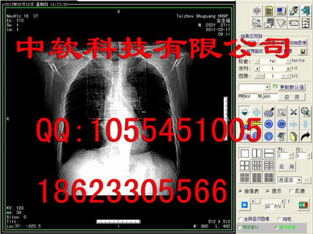Open the yellow grid table icon
The height and width of the screenshot is (234, 313).
(x=269, y=11)
